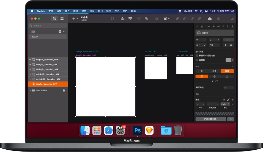Click the Subtract boolean toolbar icon

point(185,18)
